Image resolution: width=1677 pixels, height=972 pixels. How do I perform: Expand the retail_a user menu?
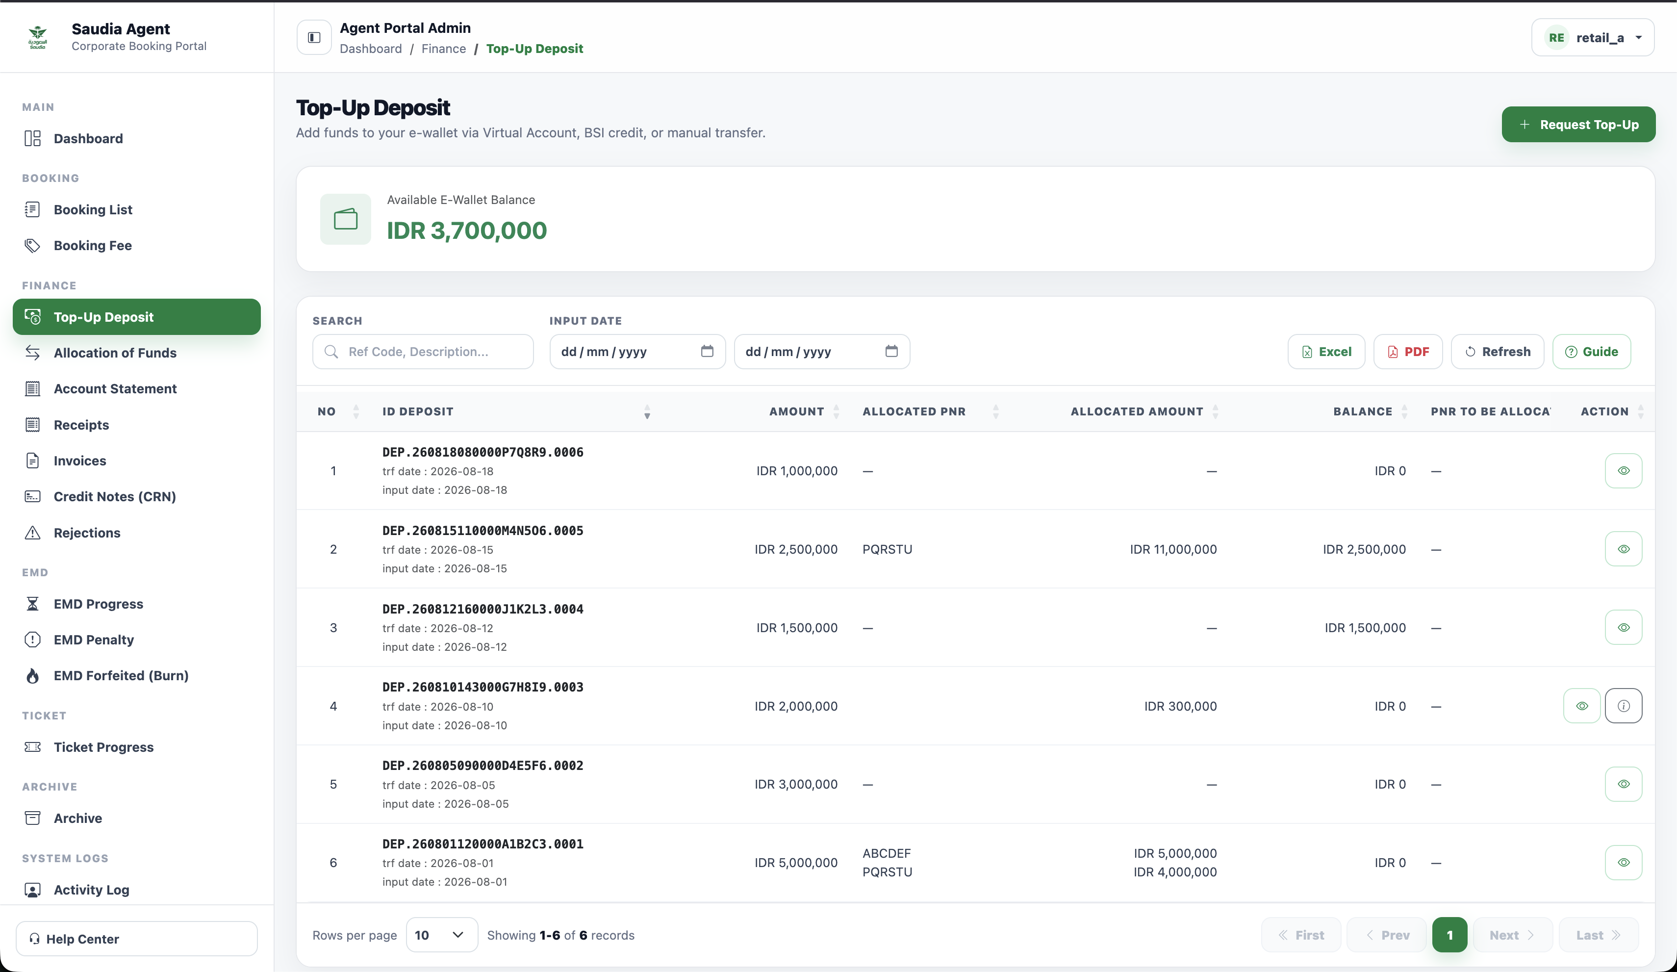point(1593,37)
